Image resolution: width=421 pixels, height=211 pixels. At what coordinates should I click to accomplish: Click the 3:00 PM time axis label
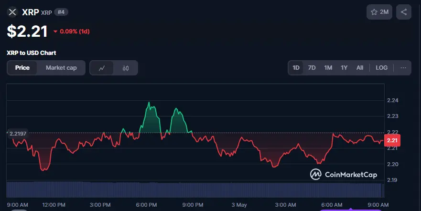tap(100, 205)
